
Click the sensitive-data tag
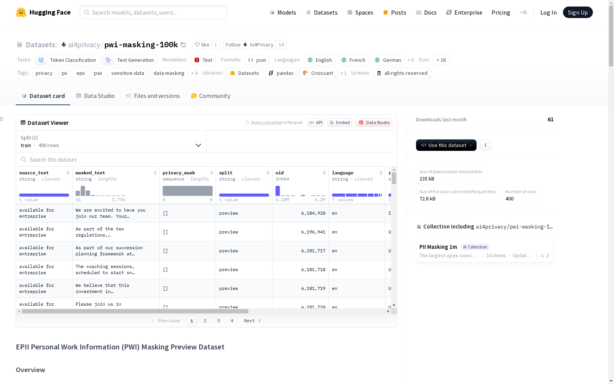coord(128,73)
